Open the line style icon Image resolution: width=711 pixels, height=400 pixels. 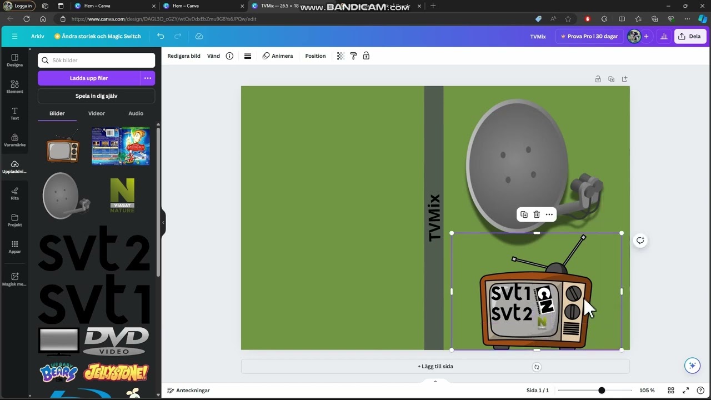coord(248,56)
